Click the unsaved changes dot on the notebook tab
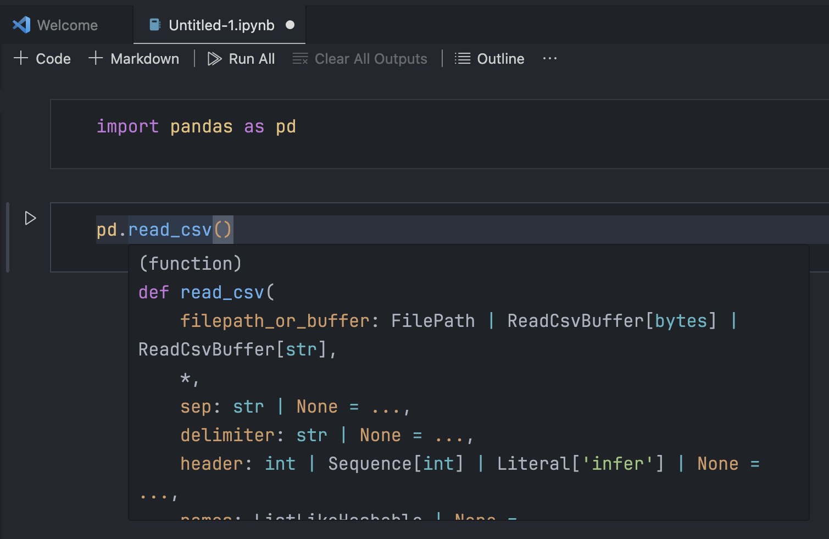This screenshot has height=539, width=829. pos(290,24)
